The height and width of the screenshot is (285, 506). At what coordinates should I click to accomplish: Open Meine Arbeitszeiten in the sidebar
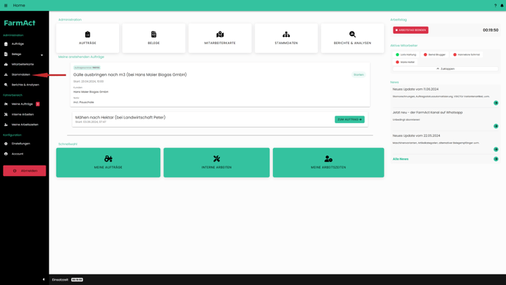click(x=25, y=124)
